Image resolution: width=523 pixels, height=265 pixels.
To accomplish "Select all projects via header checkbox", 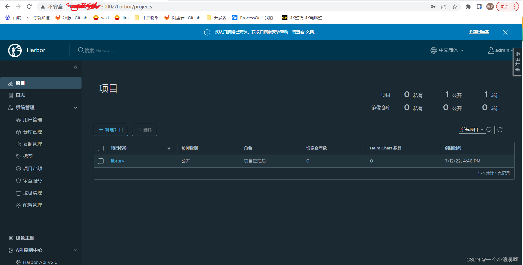I will coord(101,148).
